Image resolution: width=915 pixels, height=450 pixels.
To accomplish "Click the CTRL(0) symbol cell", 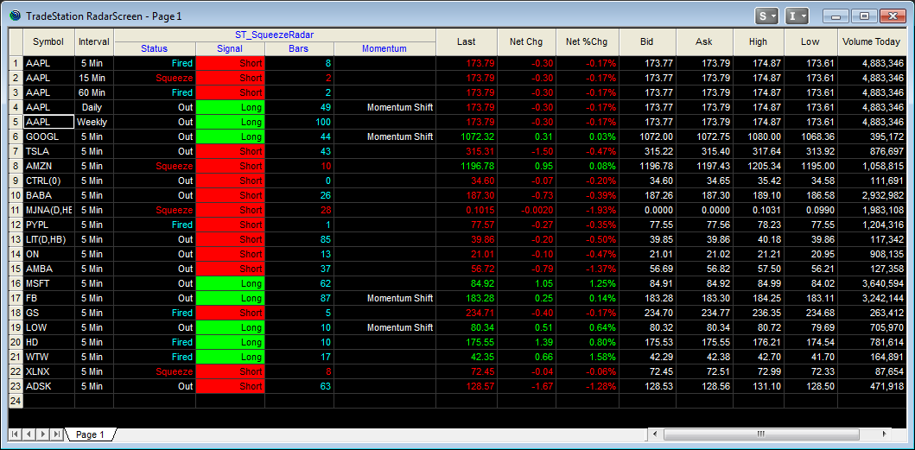I will (x=49, y=181).
